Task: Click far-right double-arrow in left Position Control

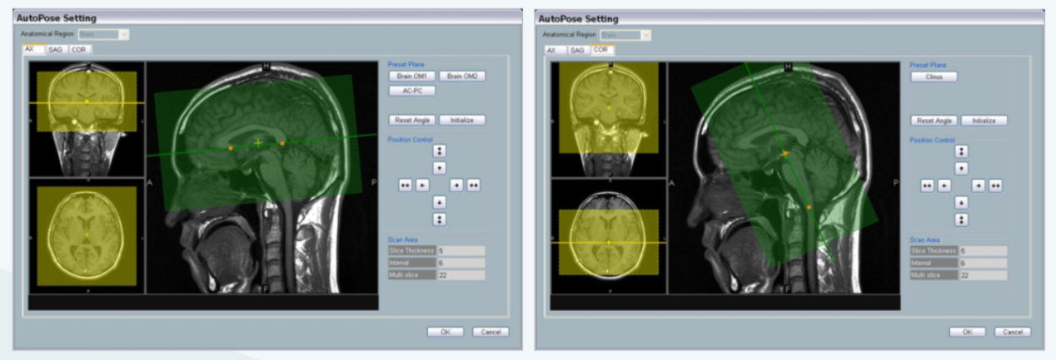Action: pyautogui.click(x=473, y=185)
